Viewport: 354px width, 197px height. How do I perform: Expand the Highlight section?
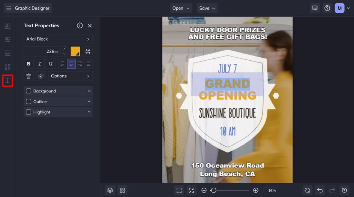click(89, 112)
